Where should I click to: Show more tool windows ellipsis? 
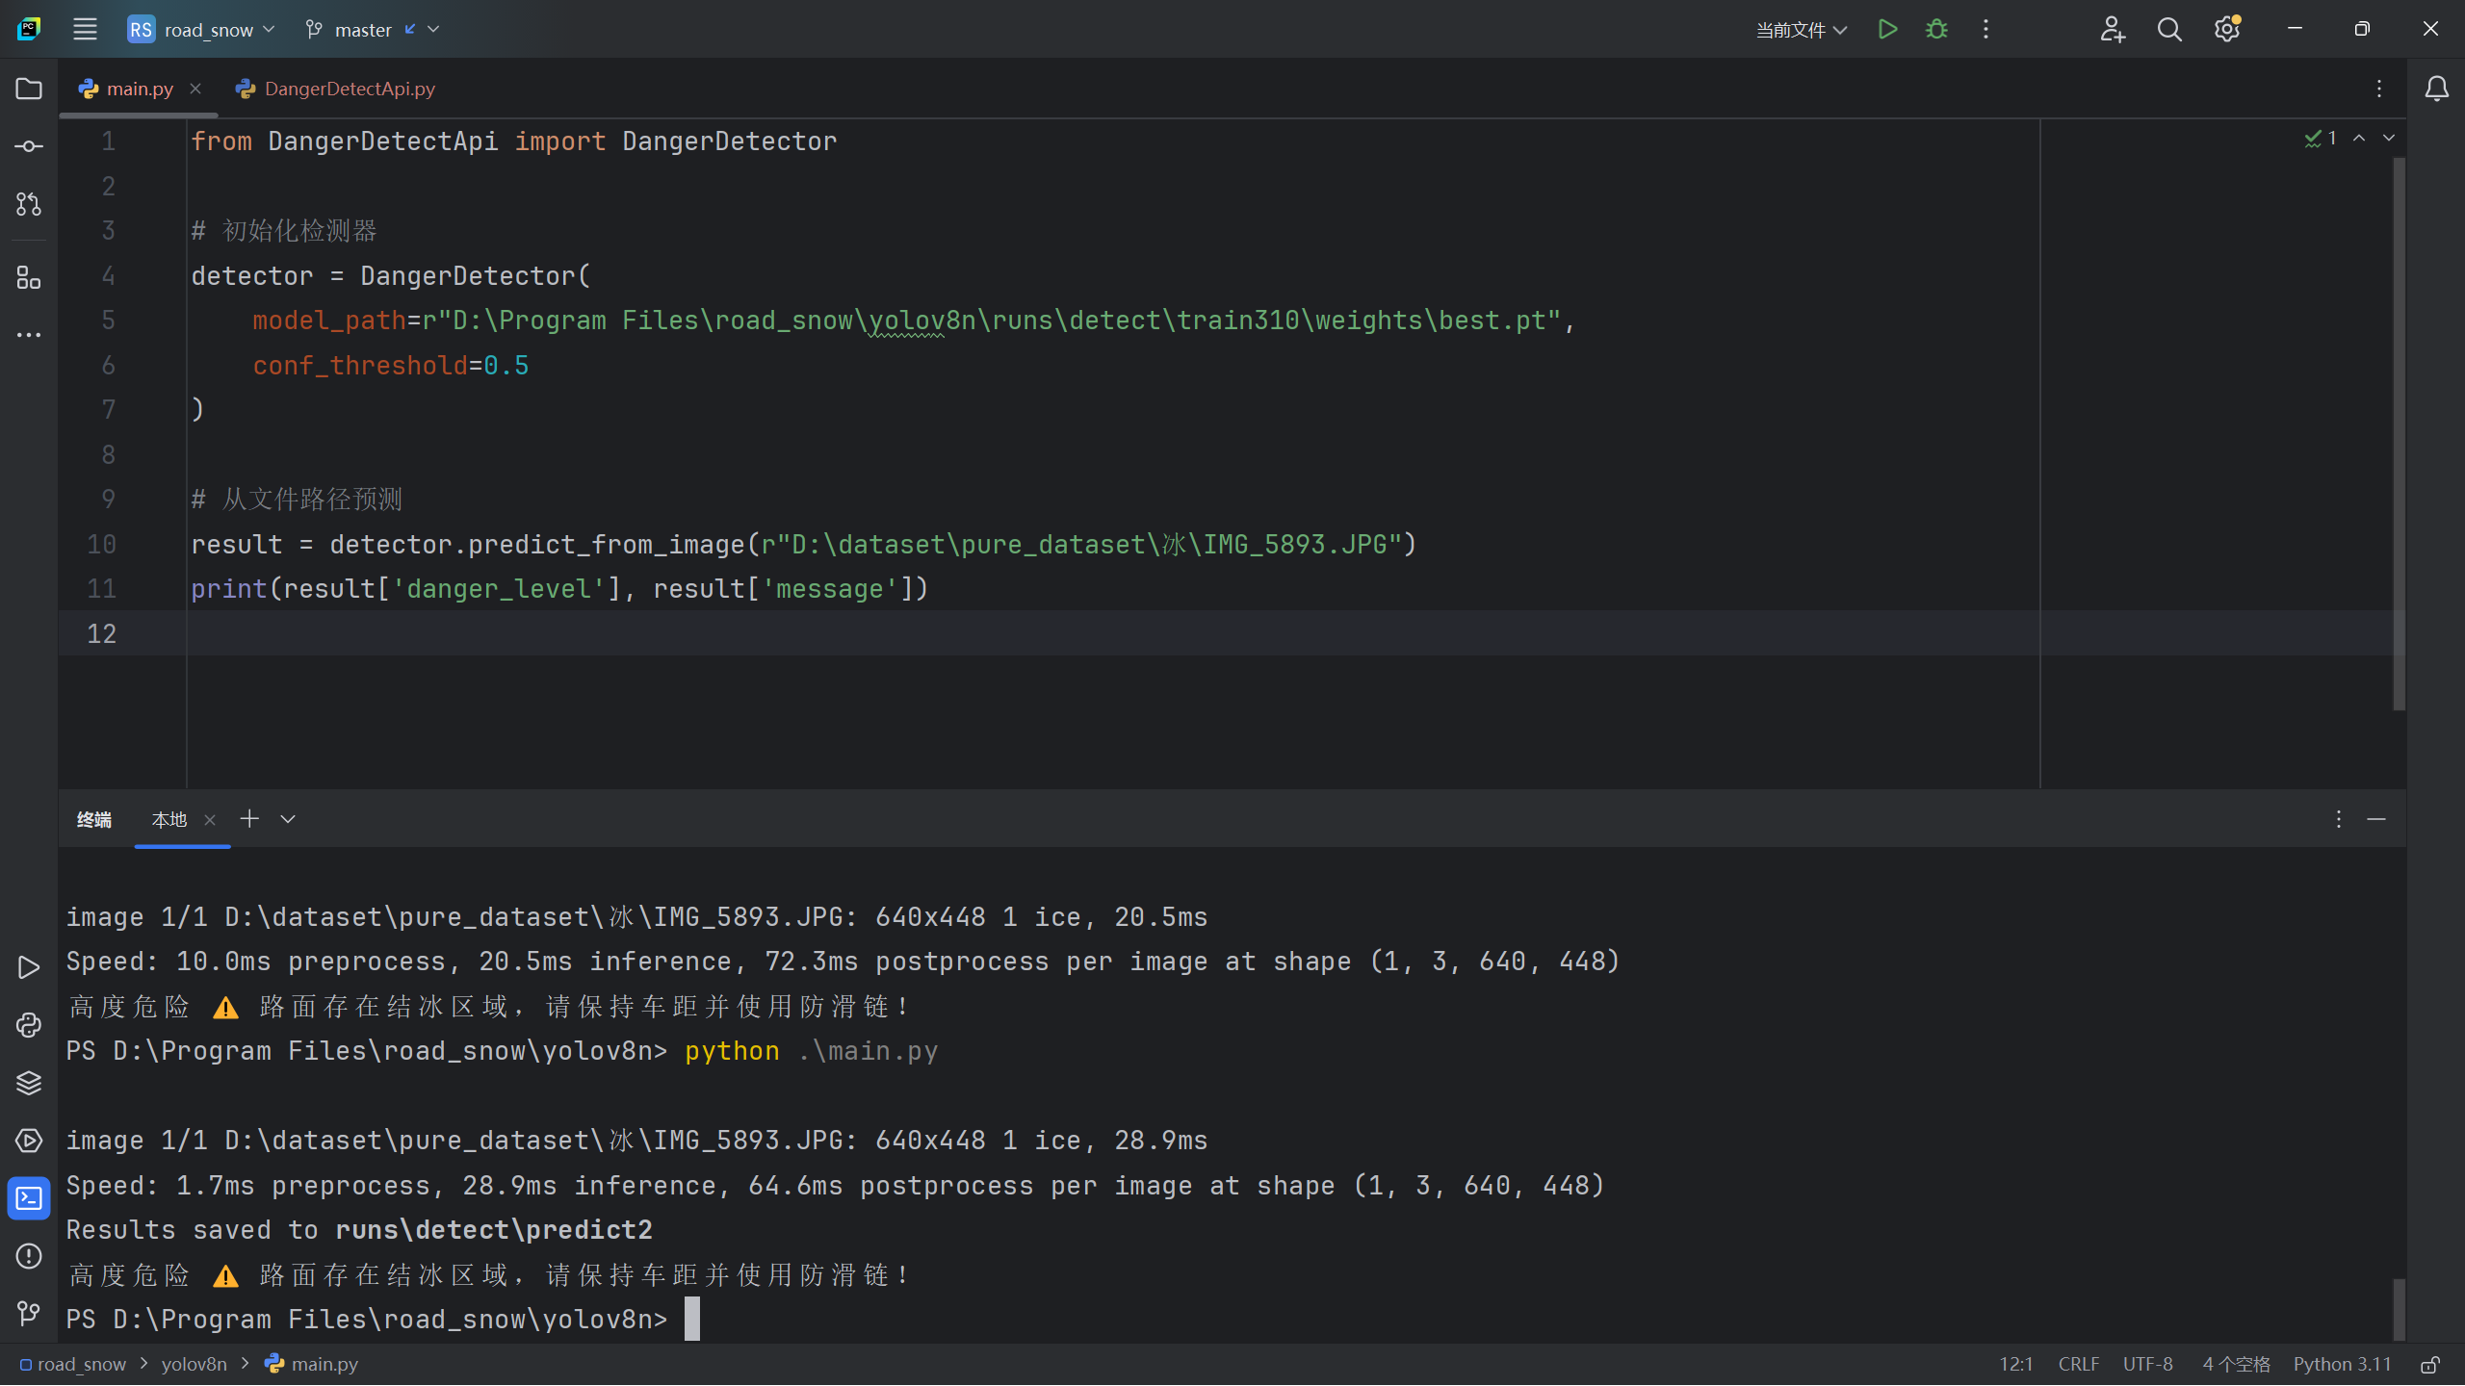(x=29, y=335)
